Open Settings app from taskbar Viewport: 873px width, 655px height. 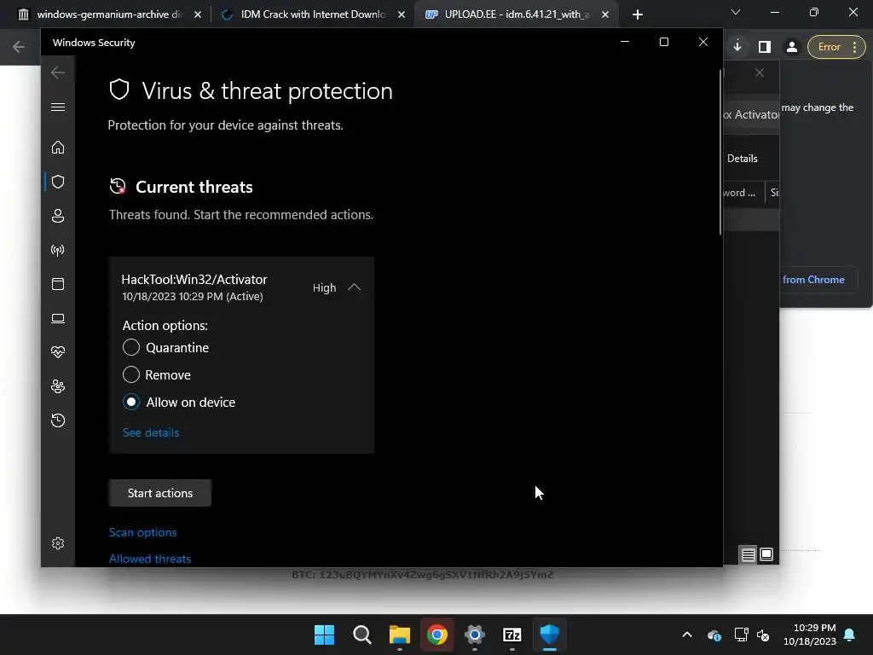click(475, 635)
